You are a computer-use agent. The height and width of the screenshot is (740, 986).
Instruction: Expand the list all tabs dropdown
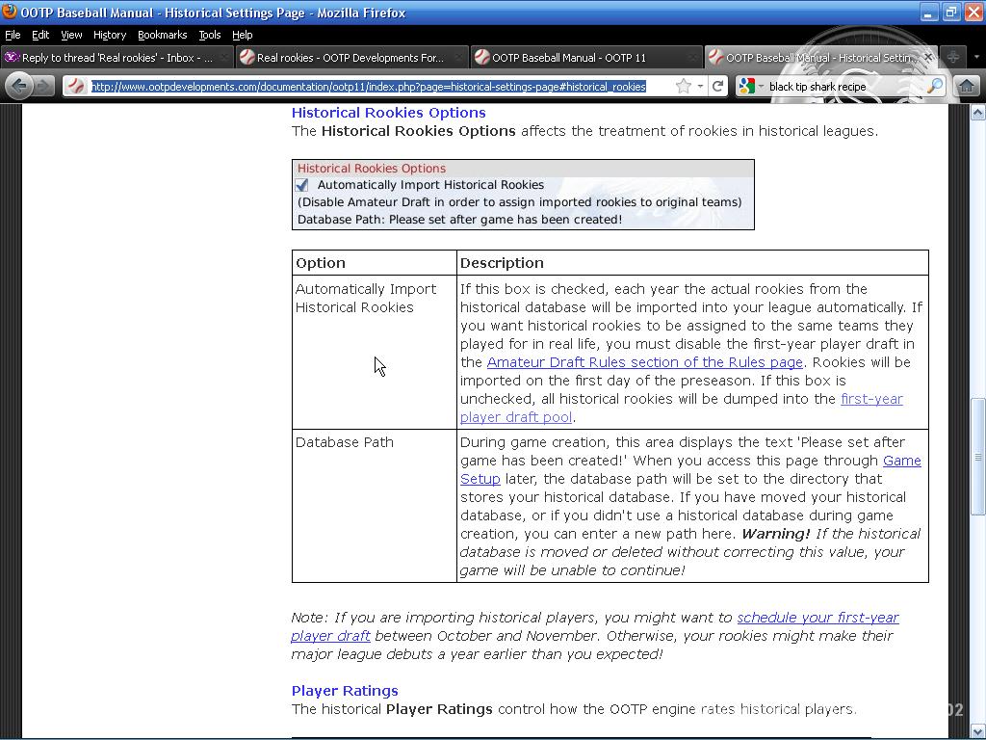click(x=975, y=58)
